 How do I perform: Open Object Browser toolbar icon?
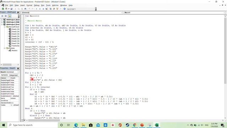(57, 9)
